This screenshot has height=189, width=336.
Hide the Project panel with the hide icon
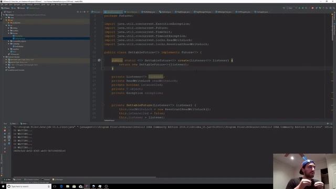[x=88, y=12]
